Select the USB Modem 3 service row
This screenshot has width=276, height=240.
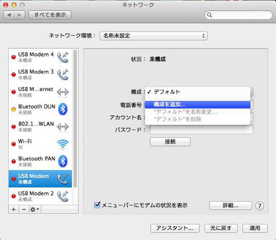pos(40,74)
